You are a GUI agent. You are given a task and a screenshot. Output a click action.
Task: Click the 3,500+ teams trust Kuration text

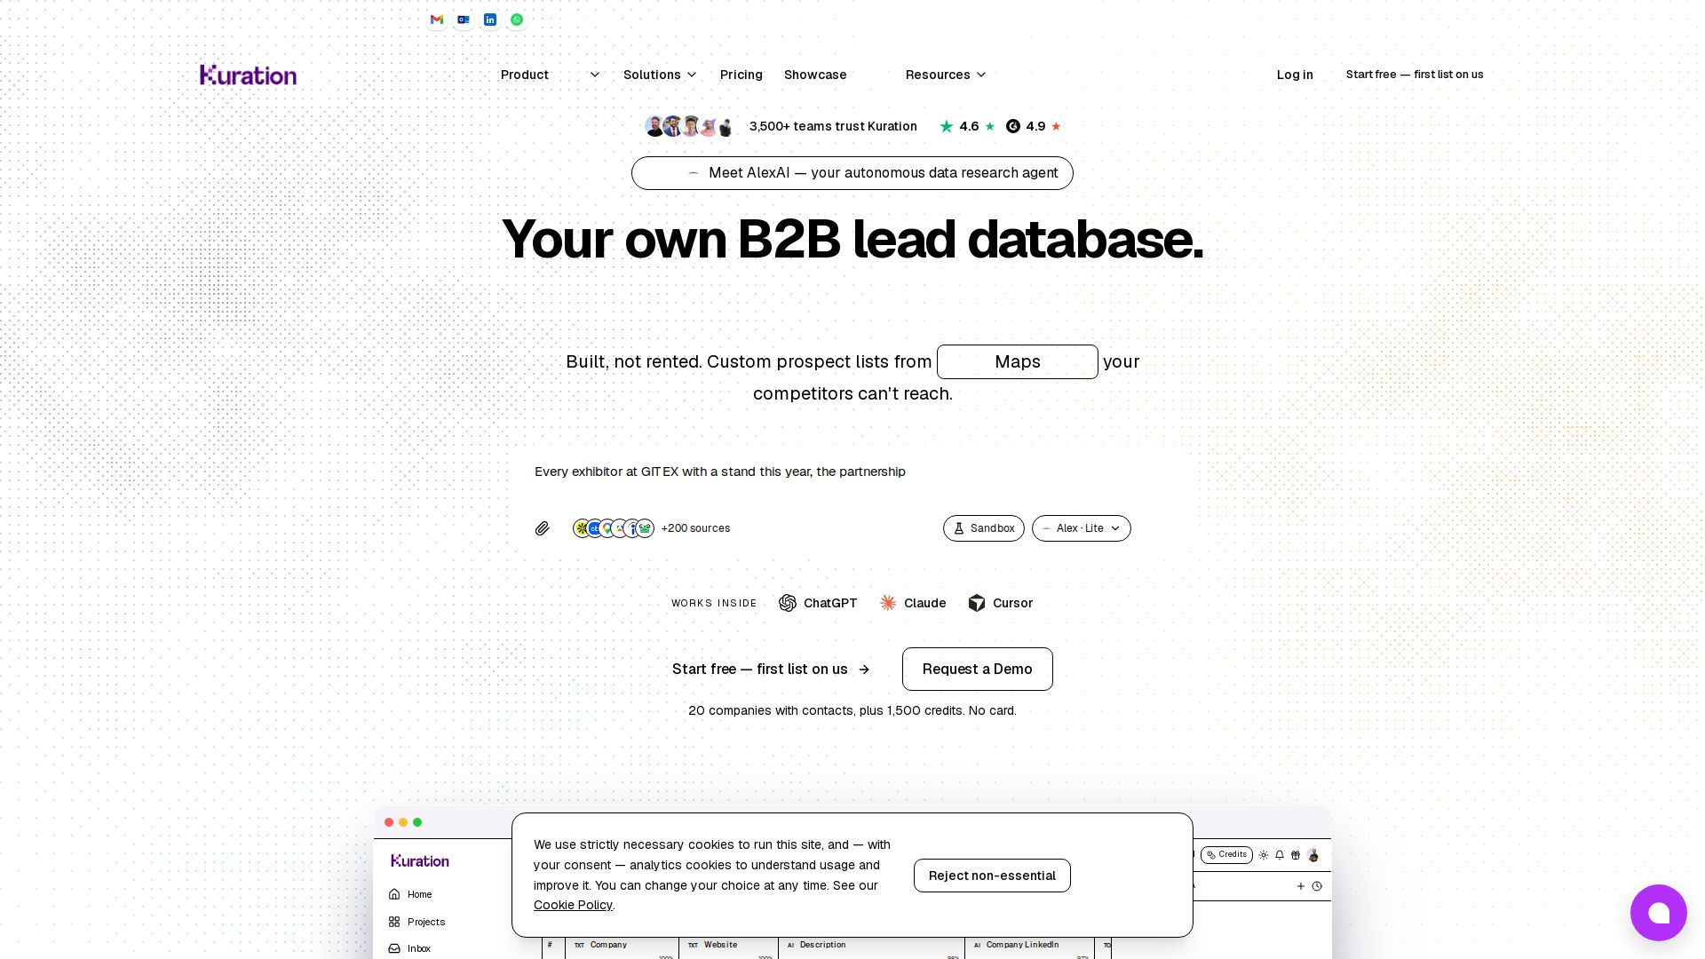[x=833, y=126]
